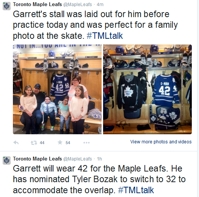Open @MapleLeafs handle on the 1h tweet
The width and height of the screenshot is (199, 197).
click(x=78, y=159)
